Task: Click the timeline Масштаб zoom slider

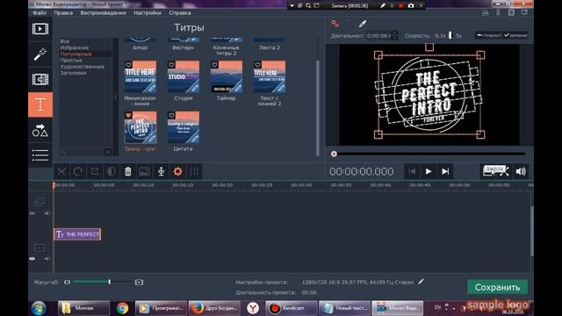Action: (102, 283)
